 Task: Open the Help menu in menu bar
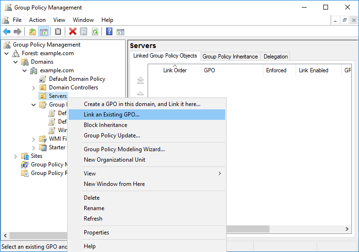pos(107,20)
